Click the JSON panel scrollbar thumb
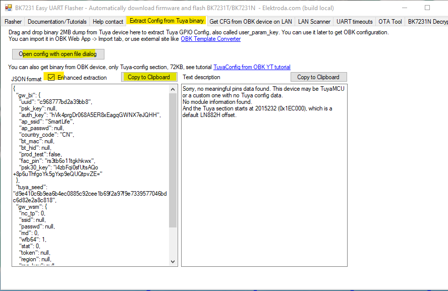 coord(173,160)
